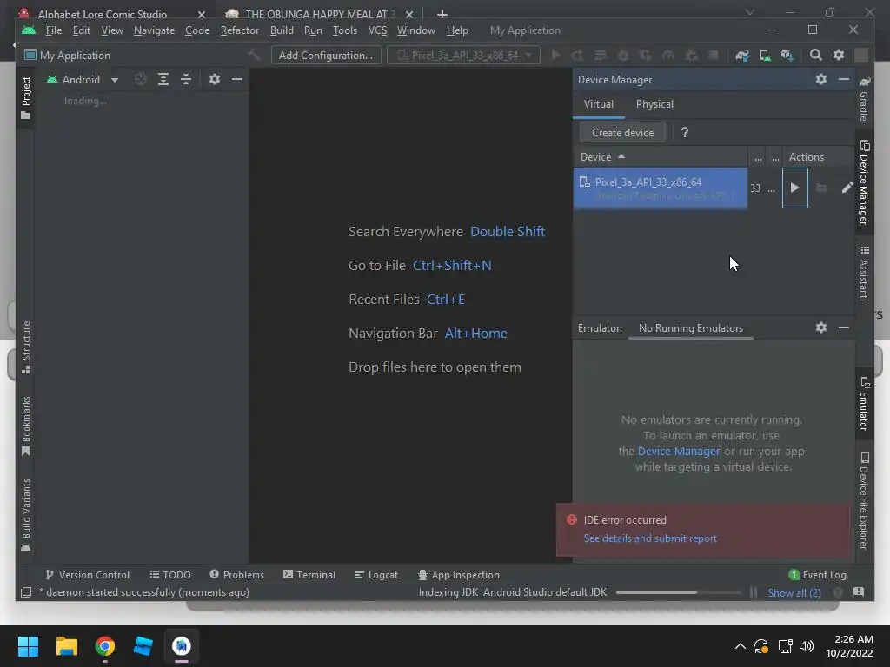
Task: Select the Pixel_3a_API_33_x86_64 device row
Action: [661, 188]
